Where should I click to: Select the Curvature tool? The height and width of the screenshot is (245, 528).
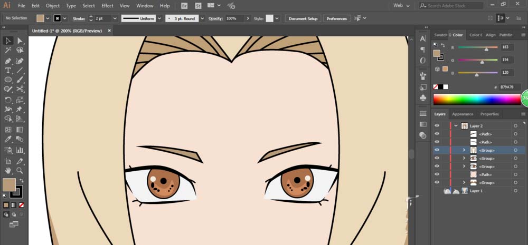(20, 61)
